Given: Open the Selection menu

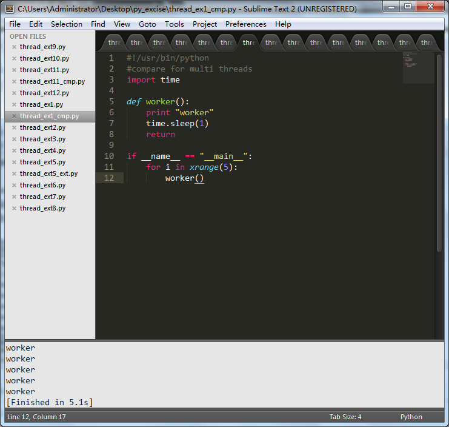Looking at the screenshot, I should pos(66,24).
